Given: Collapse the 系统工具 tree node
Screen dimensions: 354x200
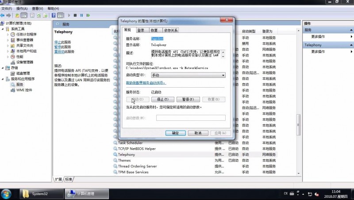Looking at the screenshot, I should pyautogui.click(x=3, y=29).
